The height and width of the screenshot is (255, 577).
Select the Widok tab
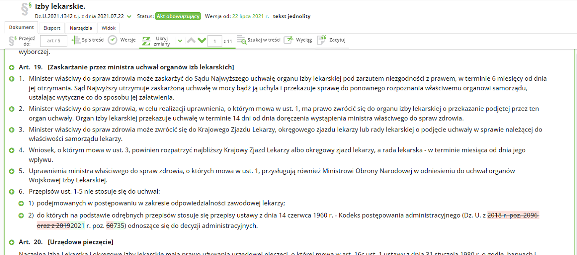pos(109,28)
